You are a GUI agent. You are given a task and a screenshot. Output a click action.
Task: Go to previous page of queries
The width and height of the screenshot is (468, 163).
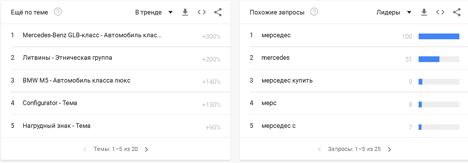pyautogui.click(x=319, y=149)
